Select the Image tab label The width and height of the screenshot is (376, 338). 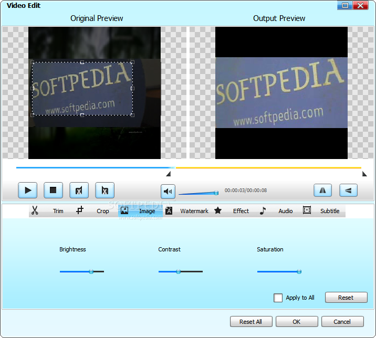147,211
